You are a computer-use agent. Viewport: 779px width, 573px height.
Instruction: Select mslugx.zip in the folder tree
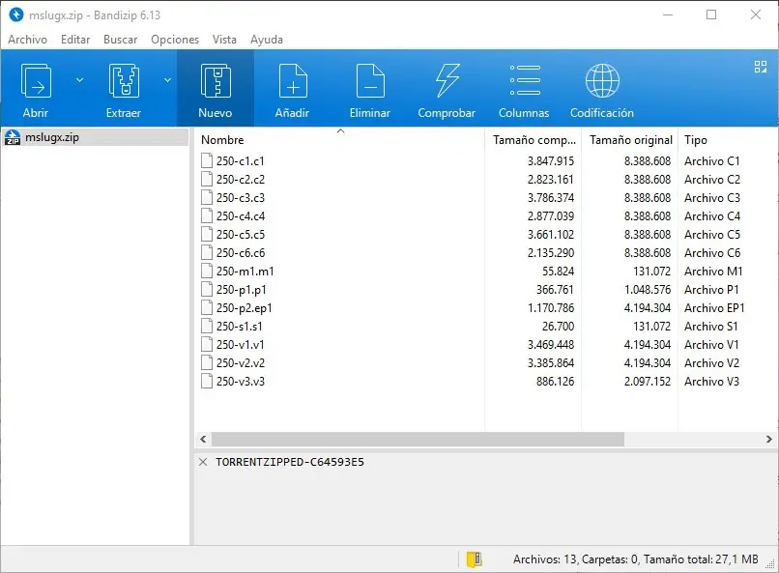pos(95,137)
